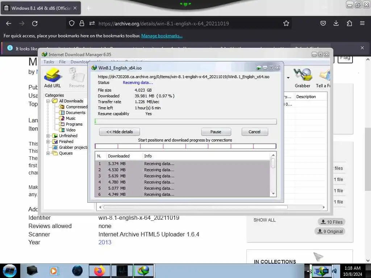Open the Firefox hamburger menu
Viewport: 371px width, 278px height.
[x=362, y=23]
